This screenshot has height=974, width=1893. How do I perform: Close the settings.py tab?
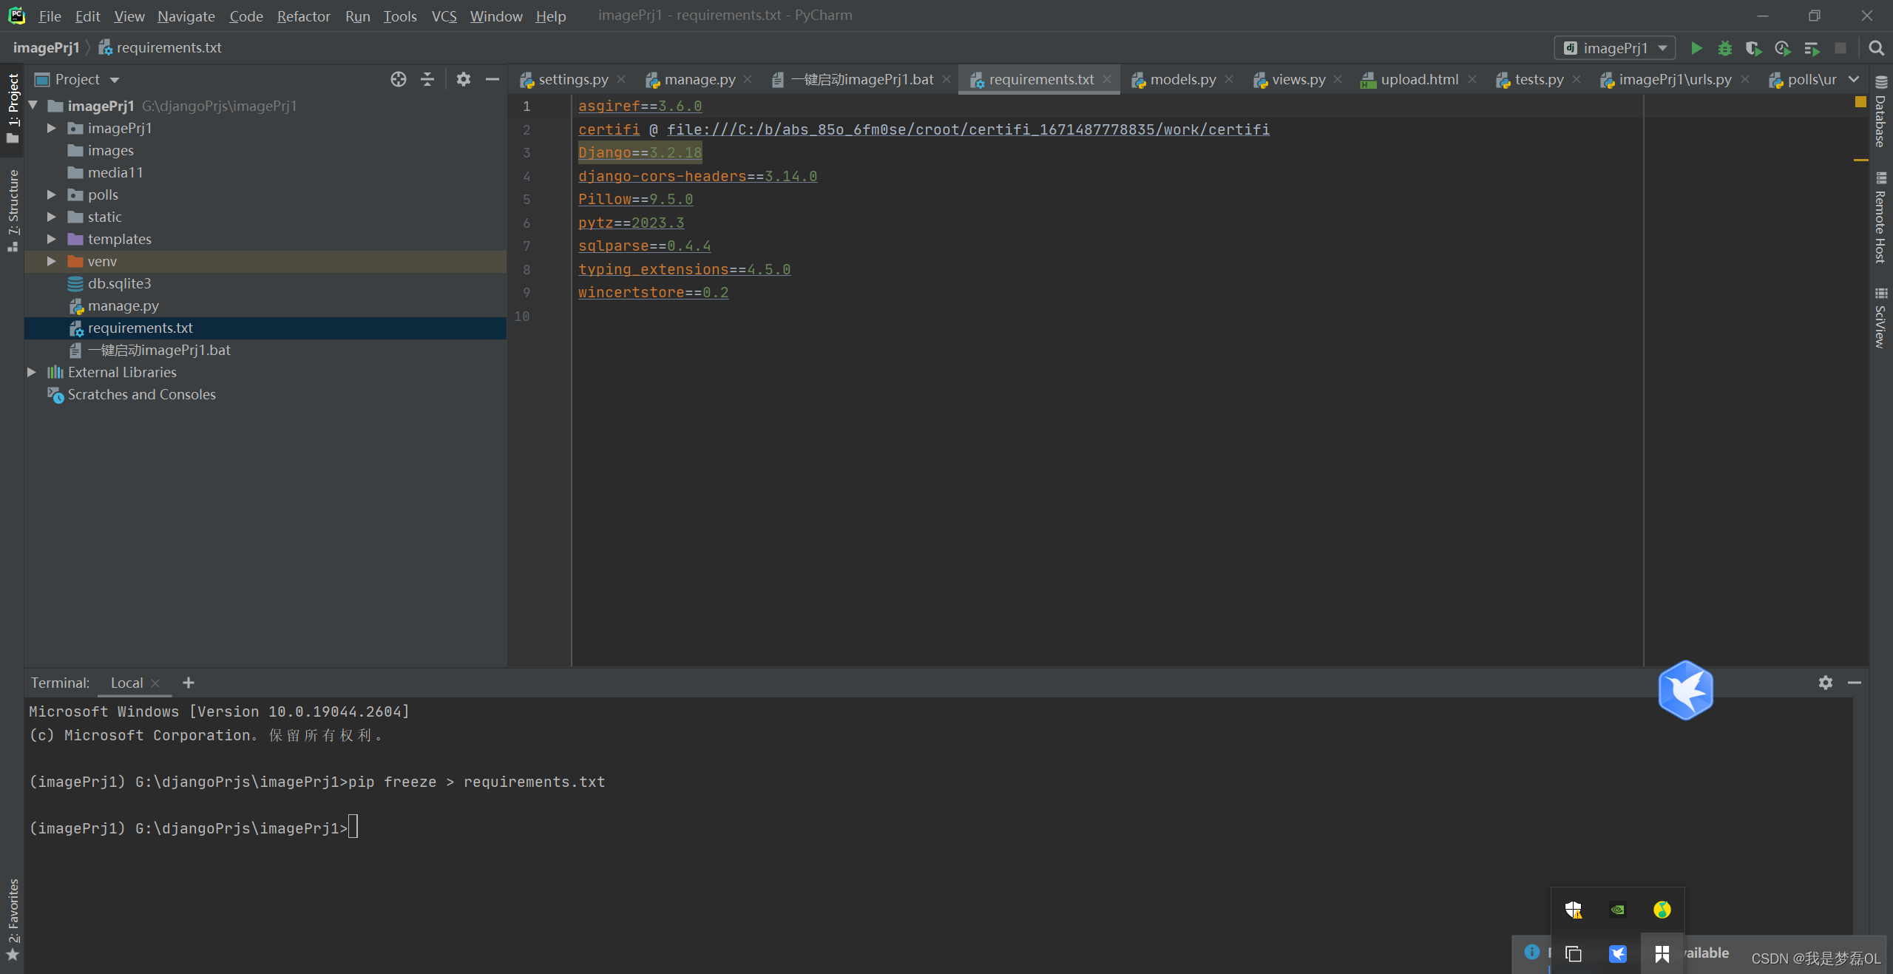pyautogui.click(x=623, y=79)
